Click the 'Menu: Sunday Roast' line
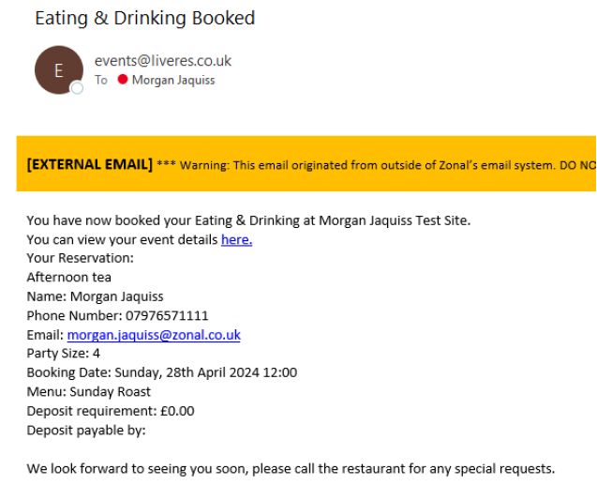Image resolution: width=597 pixels, height=485 pixels. click(89, 391)
